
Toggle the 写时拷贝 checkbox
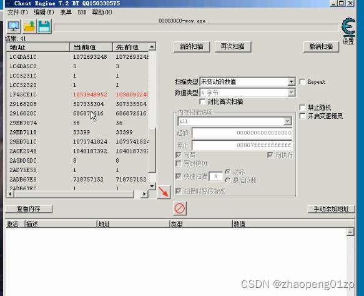(179, 164)
